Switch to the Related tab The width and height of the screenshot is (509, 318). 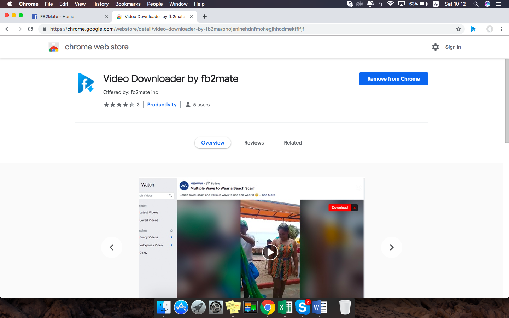coord(293,143)
